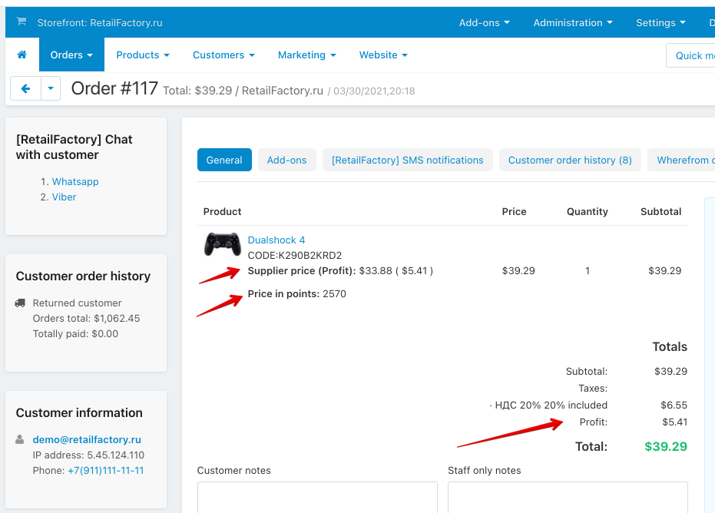Click the Orders total $1,062.45 text
The image size is (715, 513).
click(x=86, y=318)
